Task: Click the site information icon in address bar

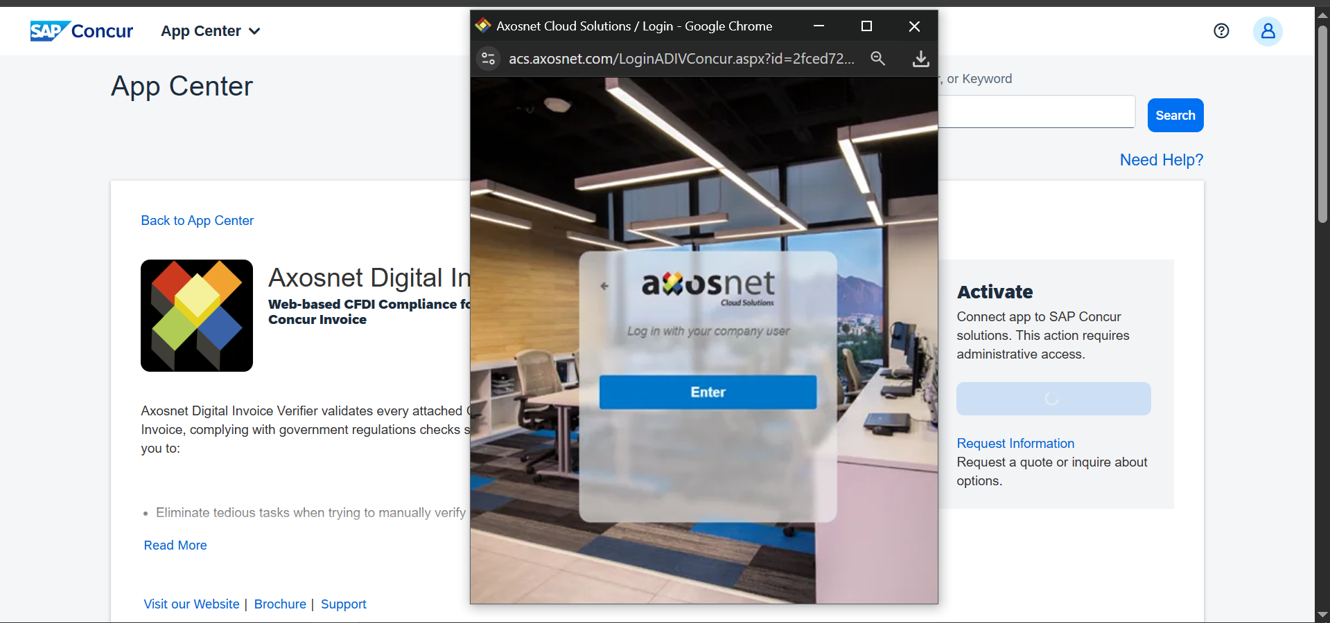Action: (x=489, y=59)
